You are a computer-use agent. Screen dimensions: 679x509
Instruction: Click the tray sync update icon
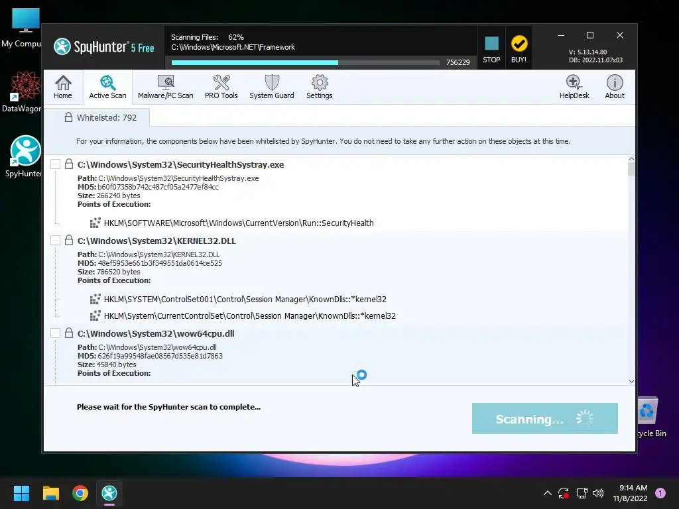pos(564,493)
